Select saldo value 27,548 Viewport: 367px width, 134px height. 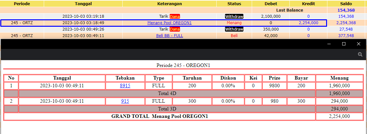coord(346,29)
